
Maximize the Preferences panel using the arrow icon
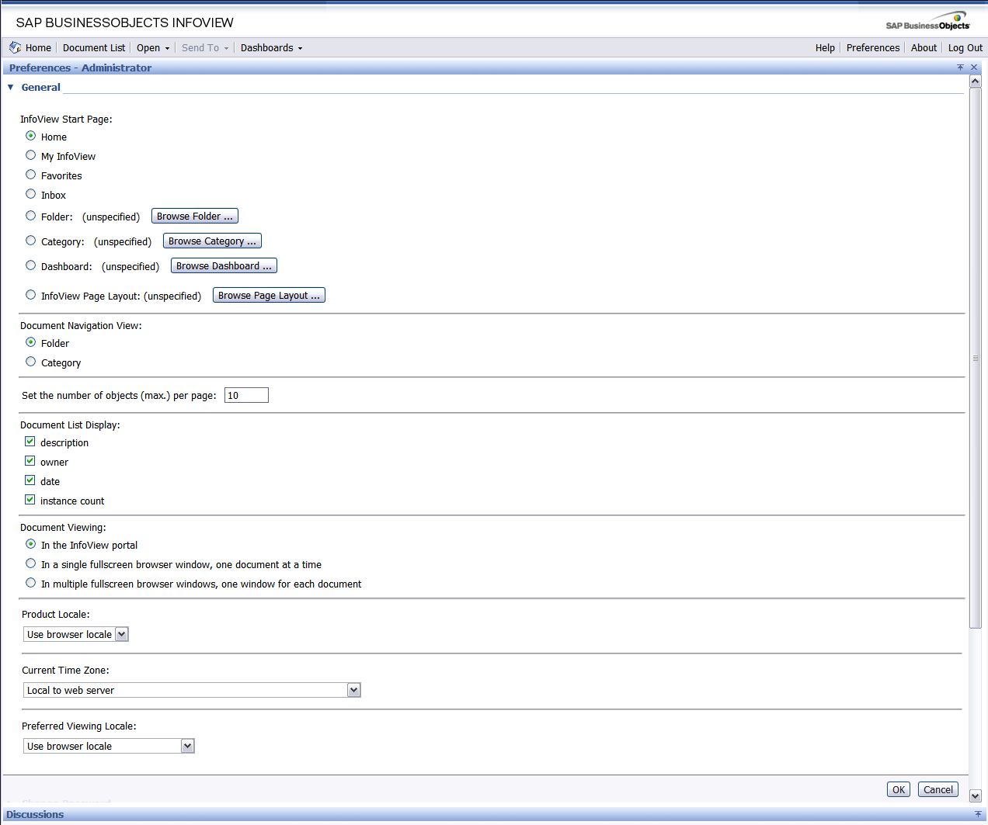coord(961,68)
